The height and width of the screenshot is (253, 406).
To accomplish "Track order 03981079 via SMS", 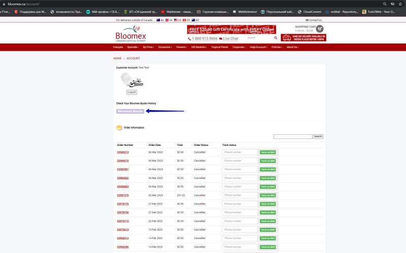I will [x=268, y=195].
